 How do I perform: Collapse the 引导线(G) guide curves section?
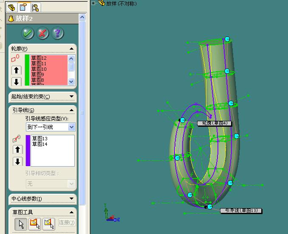(71, 110)
